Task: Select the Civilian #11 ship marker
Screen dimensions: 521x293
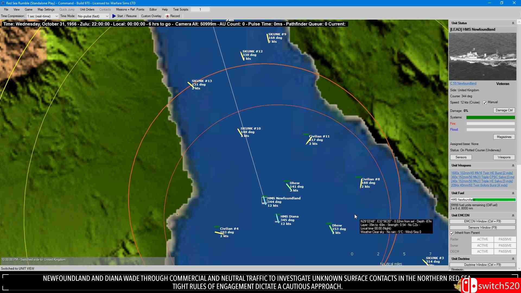Action: 308,140
